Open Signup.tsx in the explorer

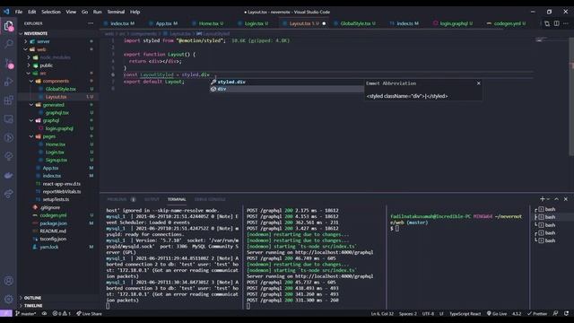coord(56,160)
